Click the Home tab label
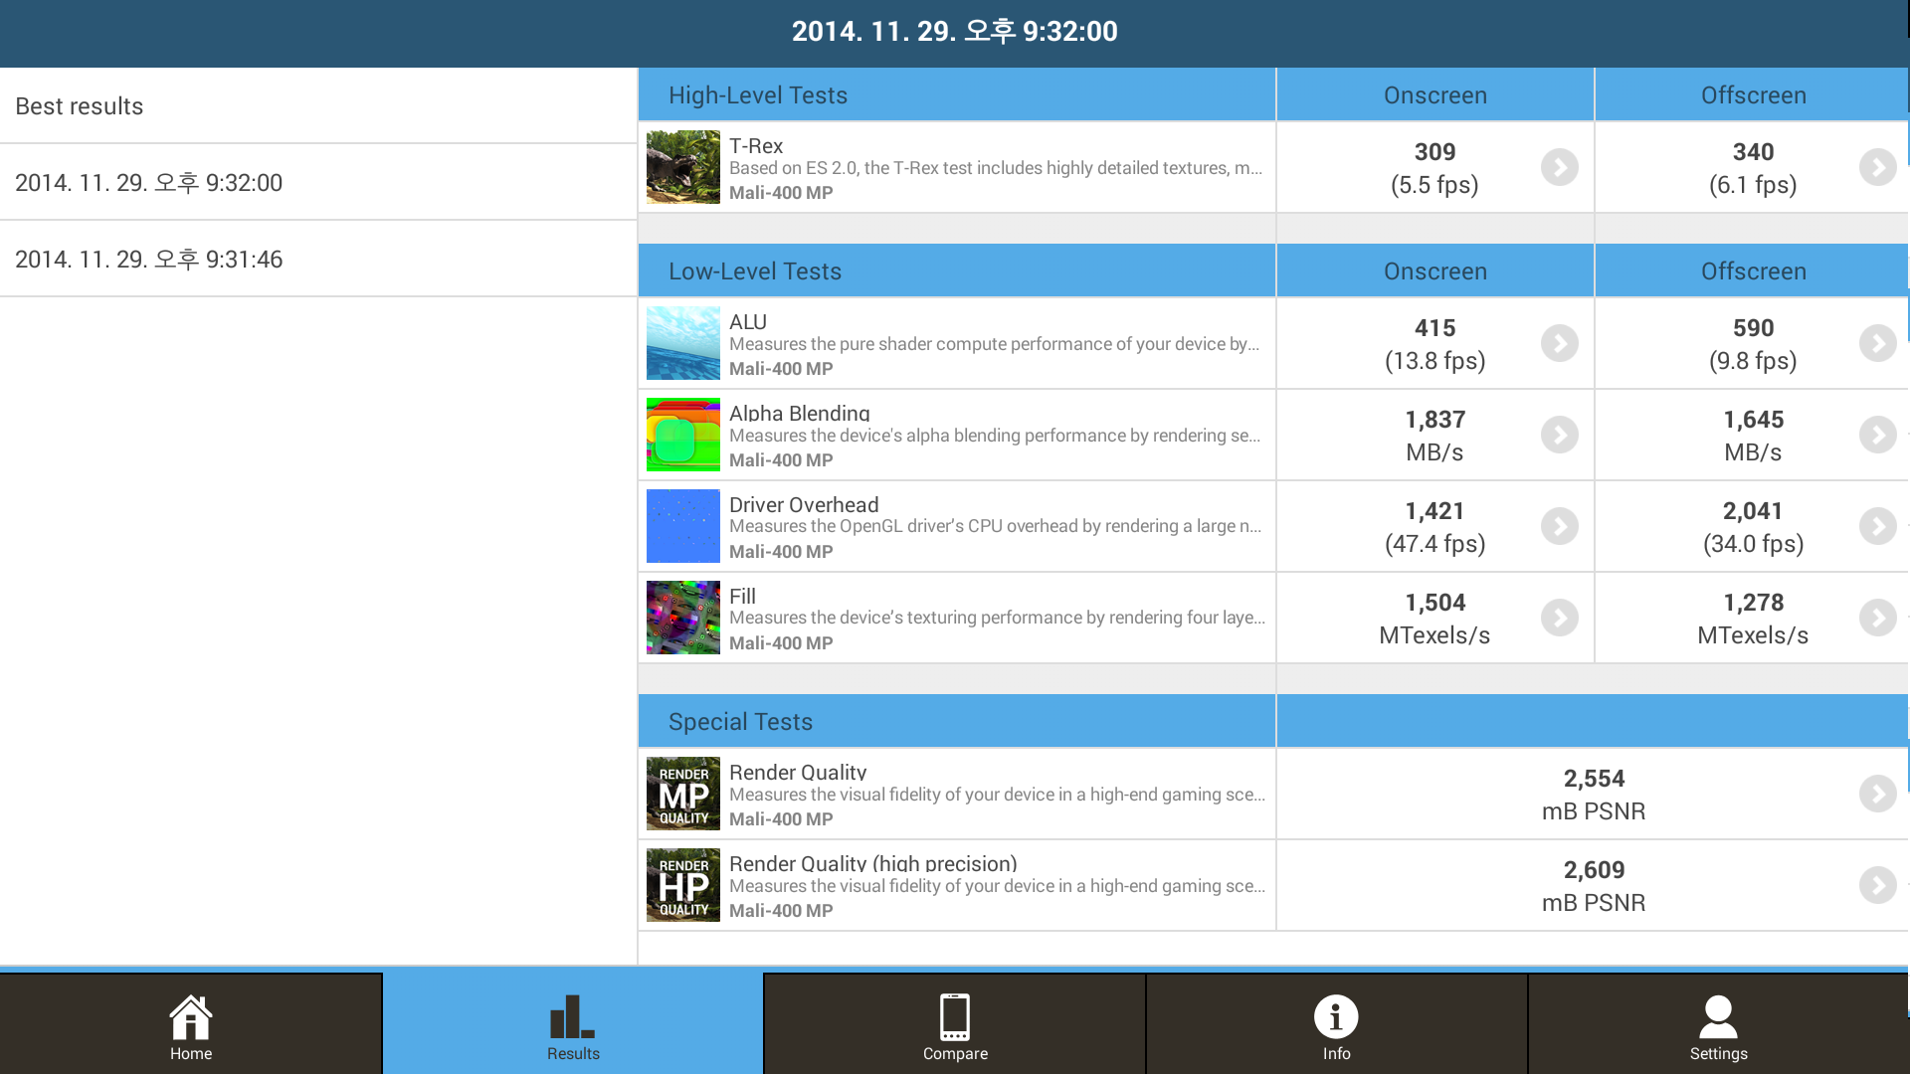1910x1074 pixels. (x=190, y=1053)
